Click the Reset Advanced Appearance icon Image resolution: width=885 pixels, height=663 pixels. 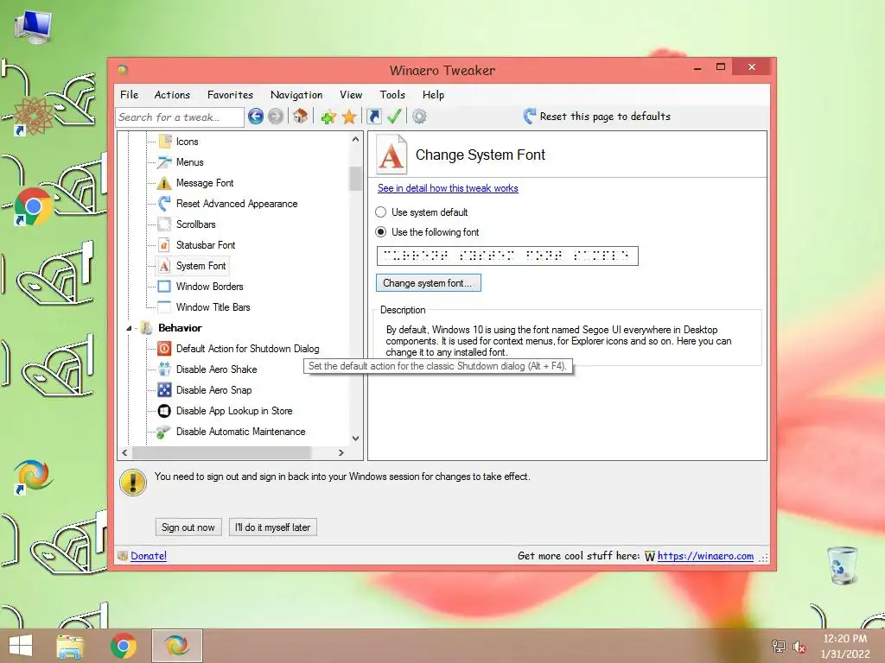[x=164, y=204]
